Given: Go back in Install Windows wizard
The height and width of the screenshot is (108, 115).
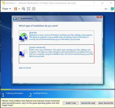Looking at the screenshot, I should pos(15,19).
